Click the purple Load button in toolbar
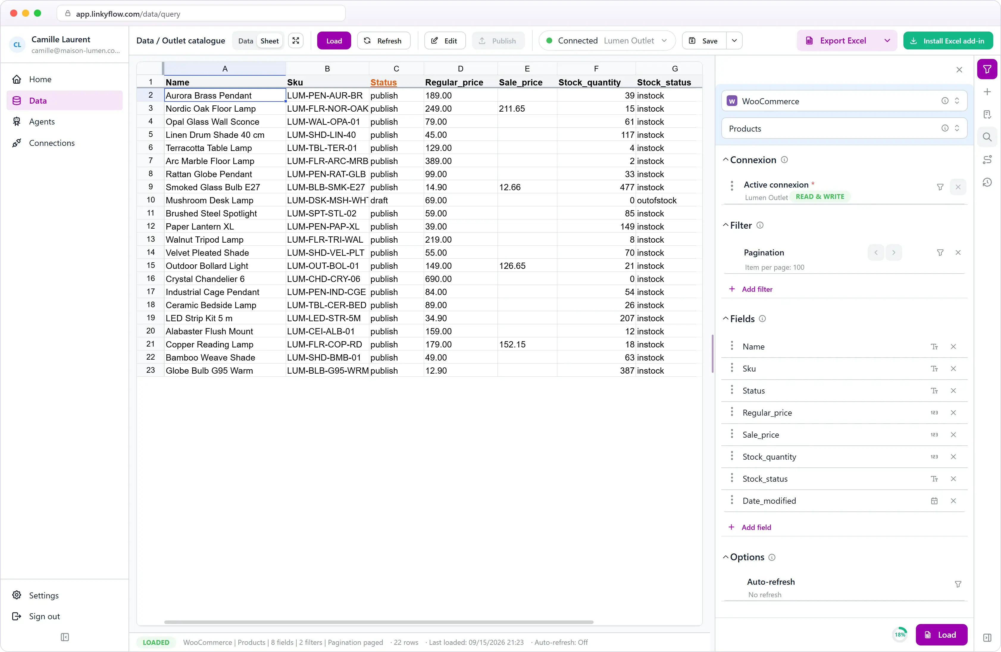 coord(334,40)
